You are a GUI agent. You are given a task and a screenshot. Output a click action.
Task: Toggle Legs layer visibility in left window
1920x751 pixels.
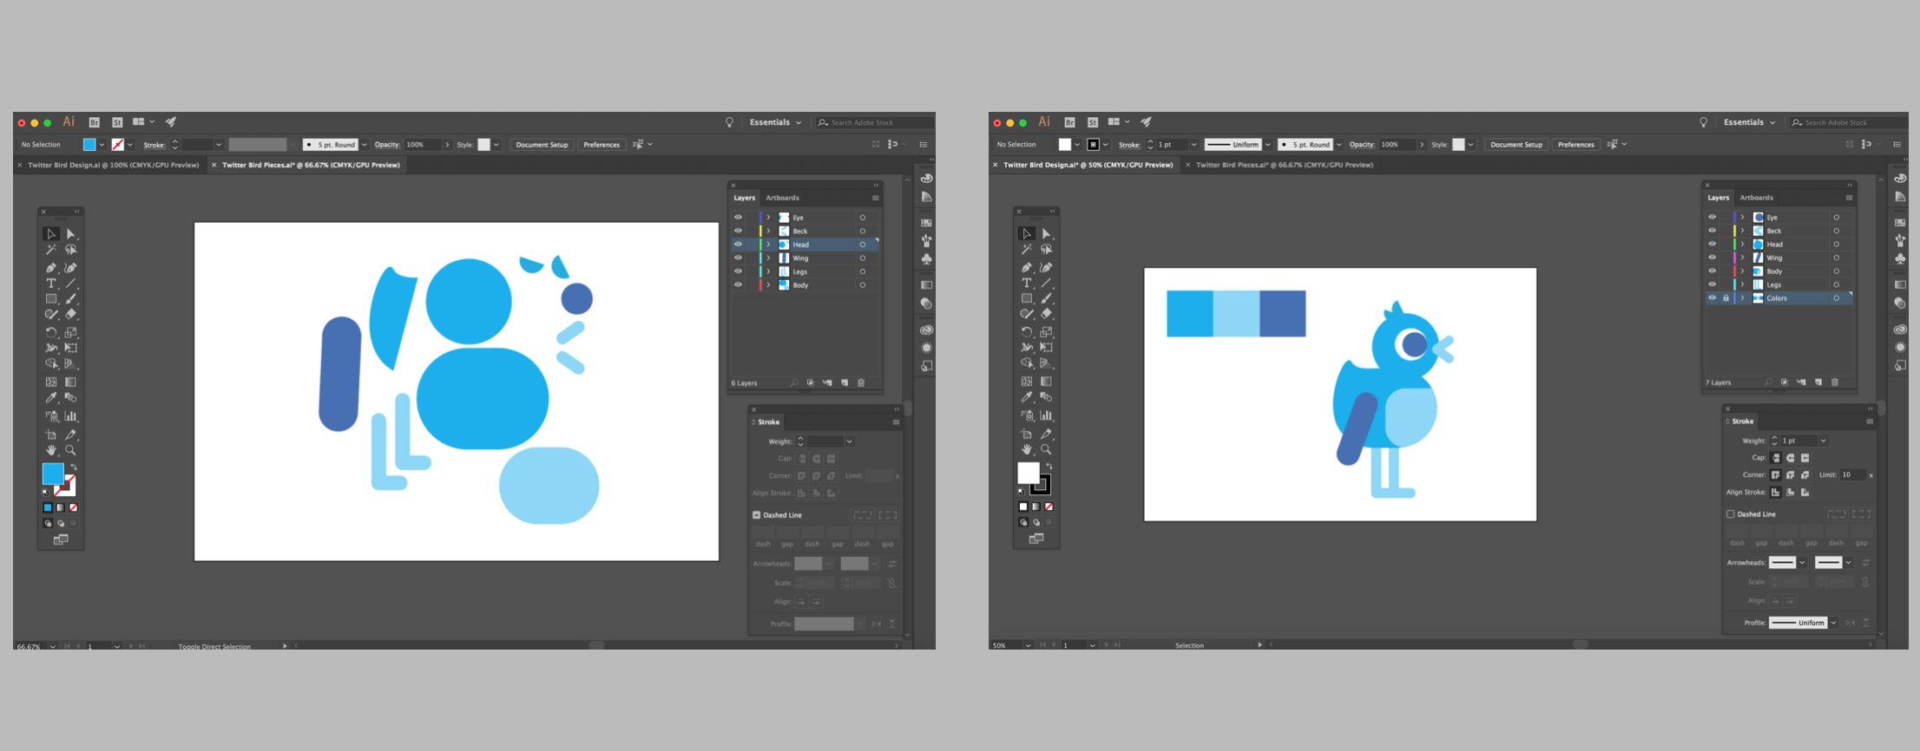[x=739, y=271]
